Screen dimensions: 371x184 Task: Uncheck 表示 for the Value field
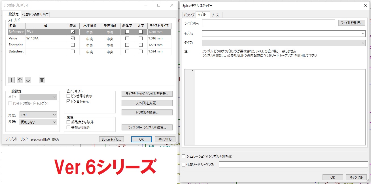(x=73, y=38)
